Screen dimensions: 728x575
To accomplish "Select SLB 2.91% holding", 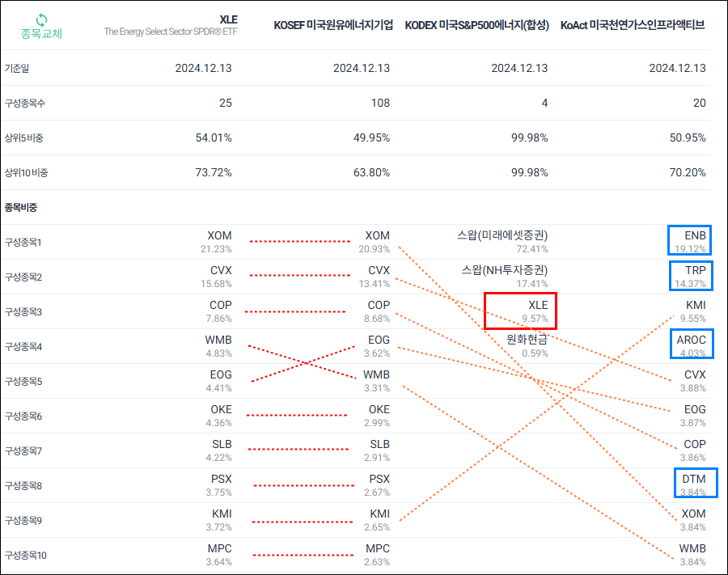I will (x=377, y=450).
